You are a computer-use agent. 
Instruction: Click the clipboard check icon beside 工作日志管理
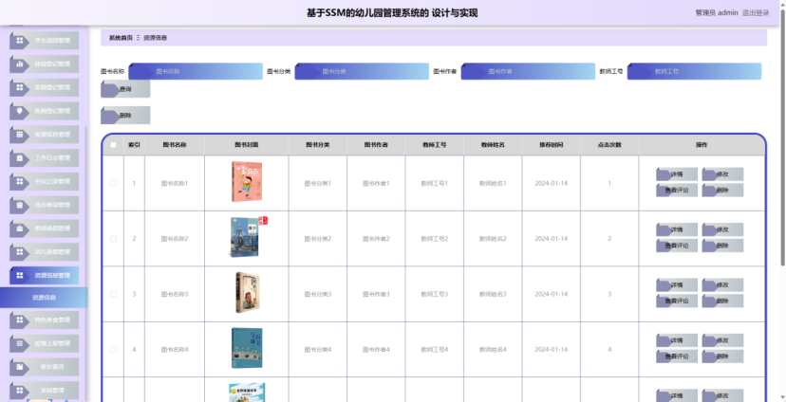20,157
